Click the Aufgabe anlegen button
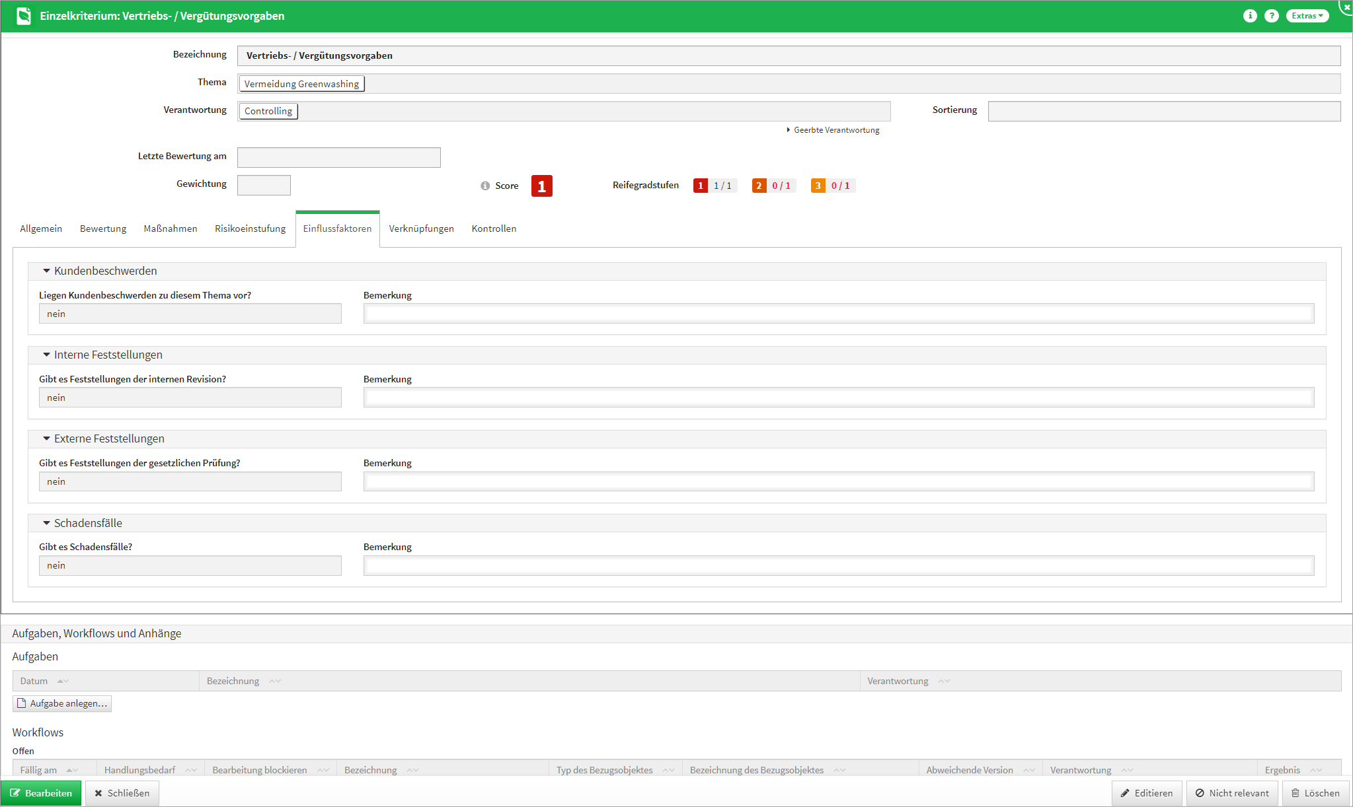This screenshot has height=807, width=1353. tap(62, 704)
